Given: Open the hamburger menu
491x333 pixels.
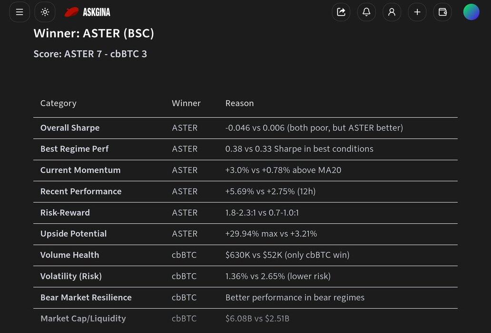Looking at the screenshot, I should pyautogui.click(x=20, y=12).
